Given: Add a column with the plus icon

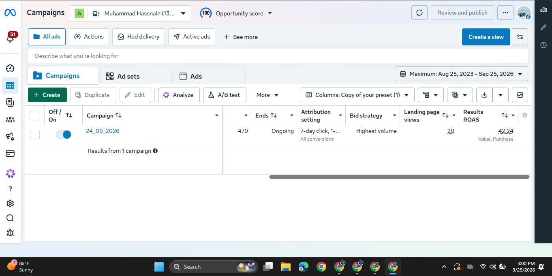Looking at the screenshot, I should pyautogui.click(x=525, y=116).
